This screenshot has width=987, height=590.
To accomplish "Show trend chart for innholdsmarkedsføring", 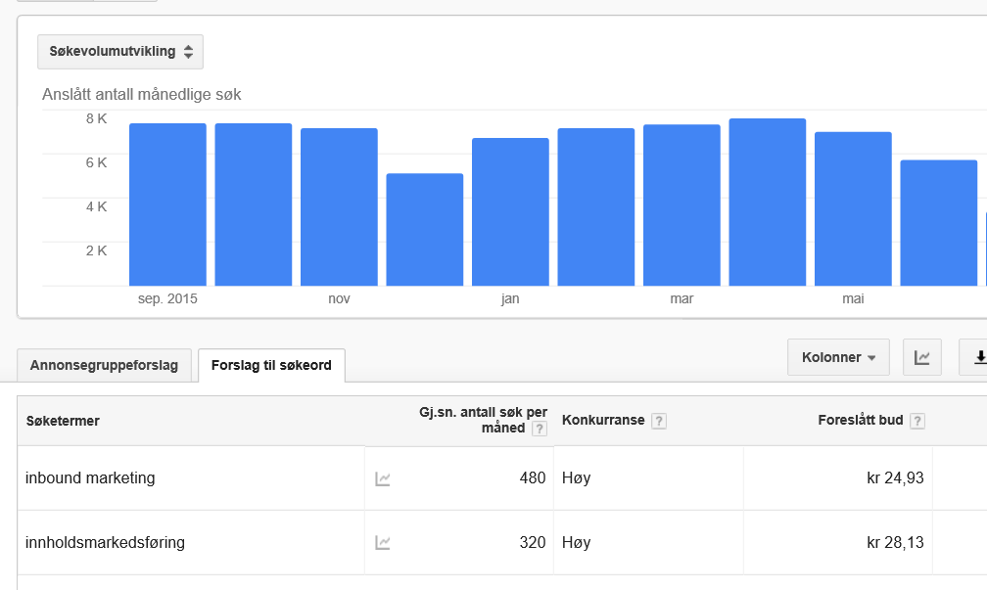I will click(383, 542).
